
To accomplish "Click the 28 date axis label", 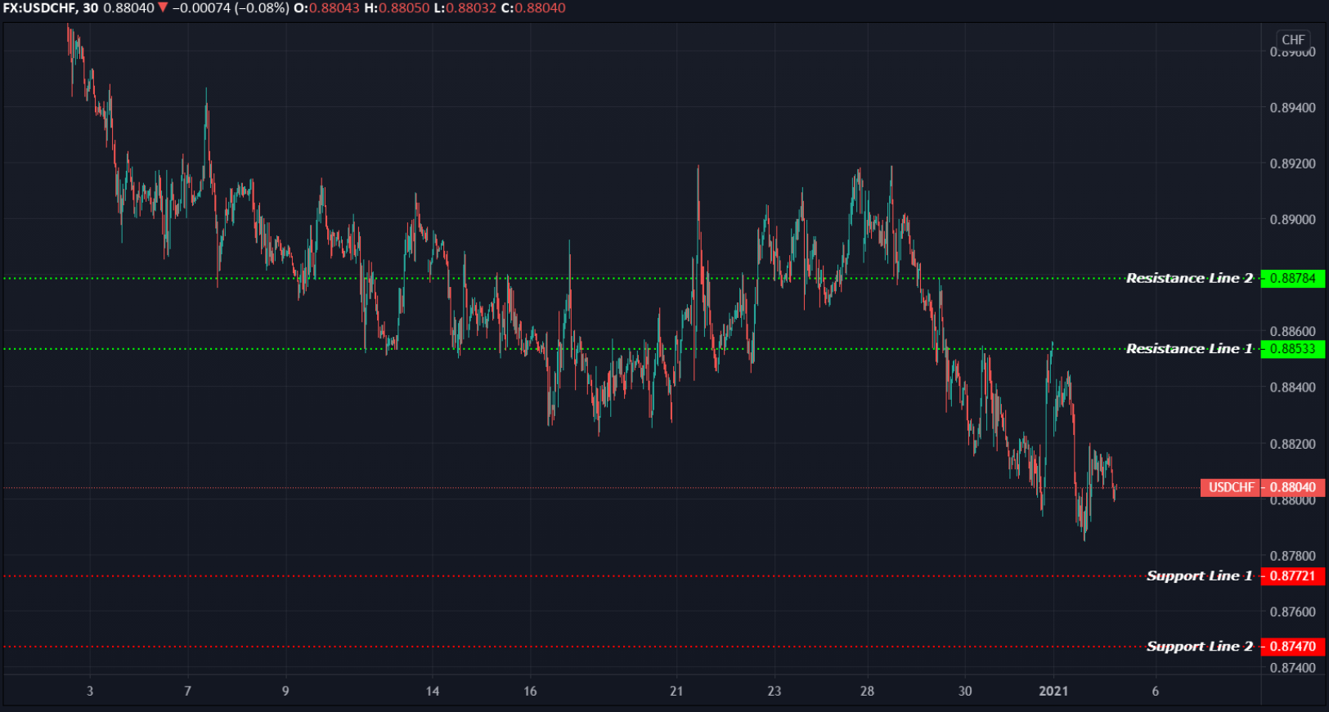I will pyautogui.click(x=867, y=692).
